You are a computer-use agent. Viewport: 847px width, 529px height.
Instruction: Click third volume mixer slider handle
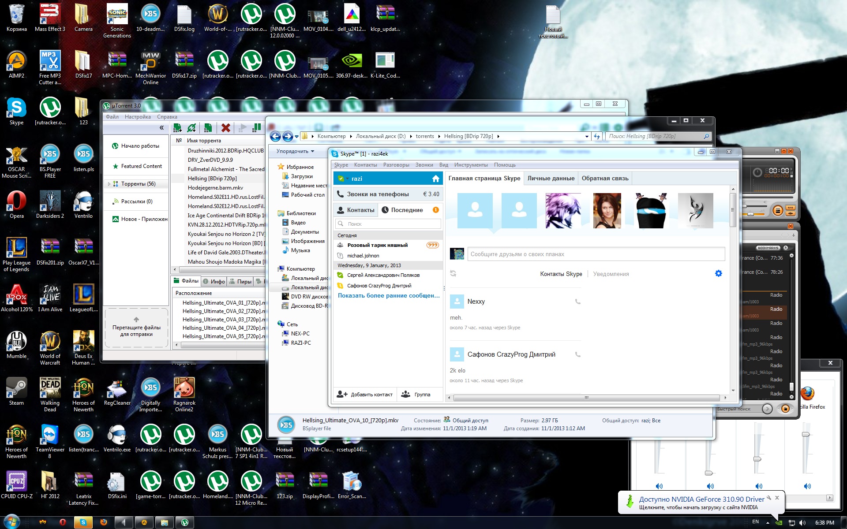(757, 459)
